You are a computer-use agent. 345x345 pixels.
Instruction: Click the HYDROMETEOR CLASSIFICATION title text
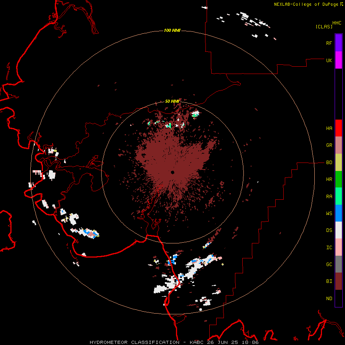click(135, 342)
